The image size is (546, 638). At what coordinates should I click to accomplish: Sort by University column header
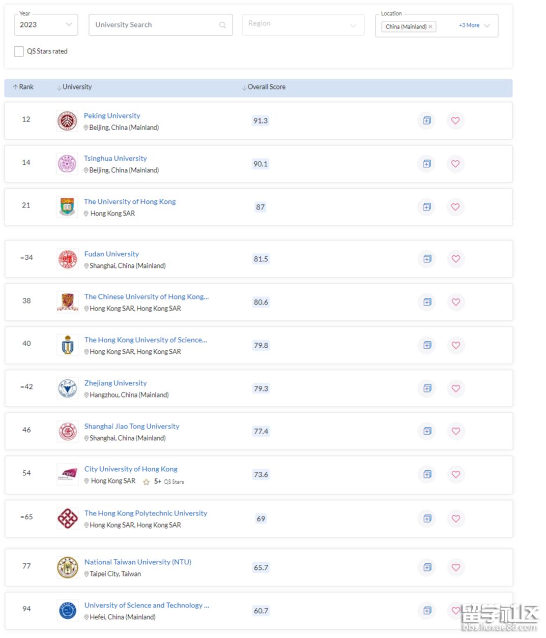[x=74, y=87]
